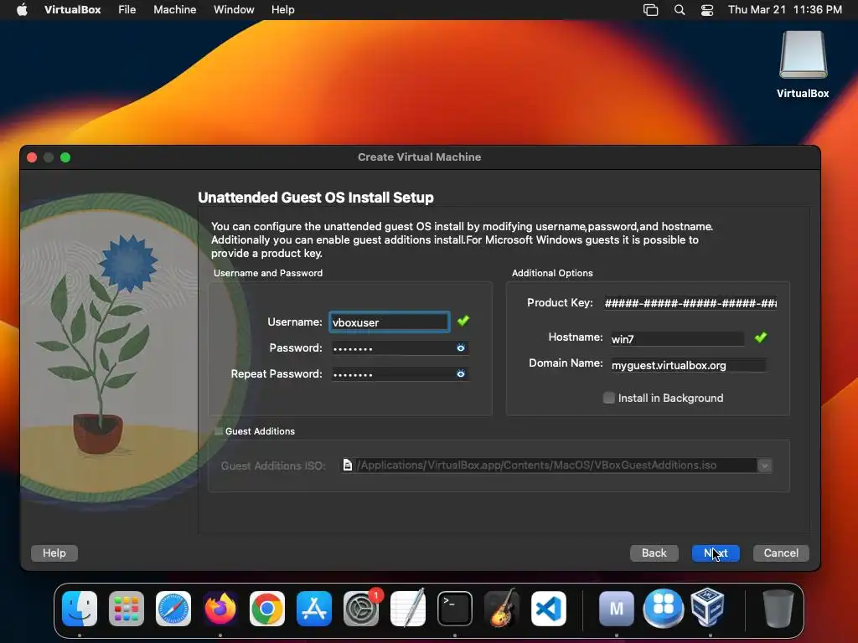Enable Install in Background checkbox
This screenshot has width=858, height=643.
coord(608,398)
